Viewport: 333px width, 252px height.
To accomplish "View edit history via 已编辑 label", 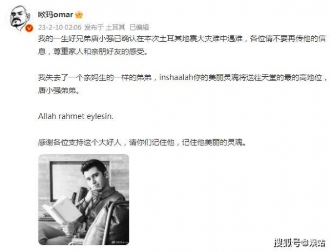I will (139, 27).
